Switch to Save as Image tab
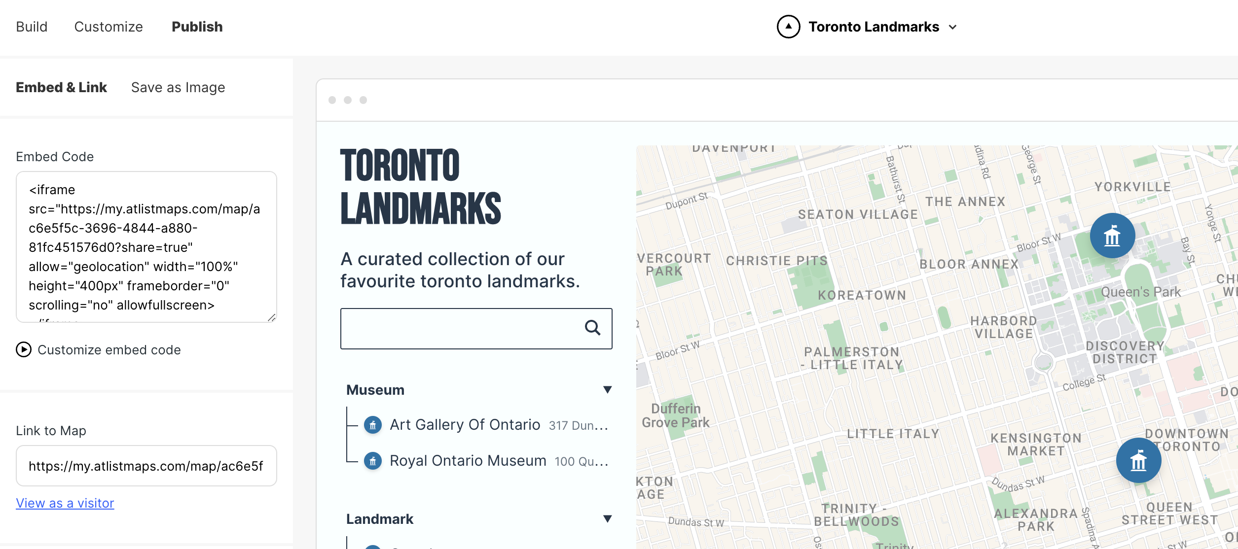 point(178,87)
